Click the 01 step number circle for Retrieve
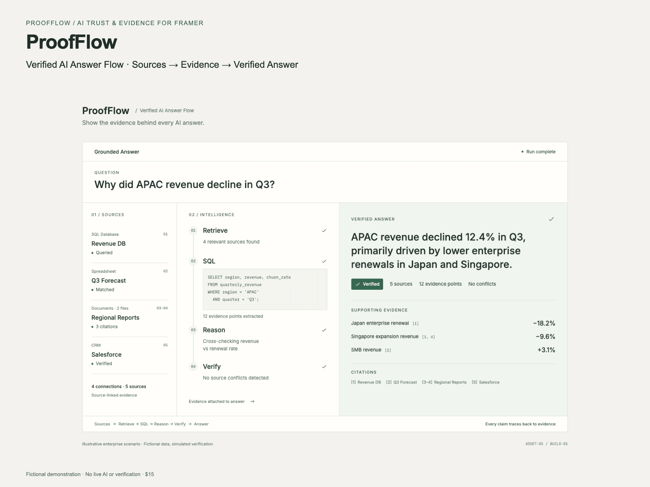 click(193, 231)
